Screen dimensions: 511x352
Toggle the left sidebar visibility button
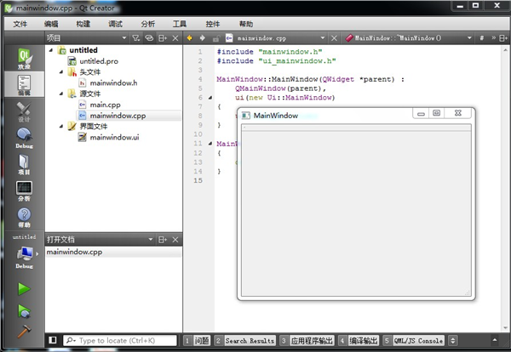click(53, 340)
